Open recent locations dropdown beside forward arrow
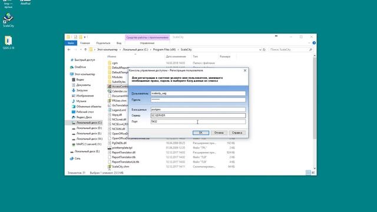The width and height of the screenshot is (377, 212). pyautogui.click(x=80, y=49)
